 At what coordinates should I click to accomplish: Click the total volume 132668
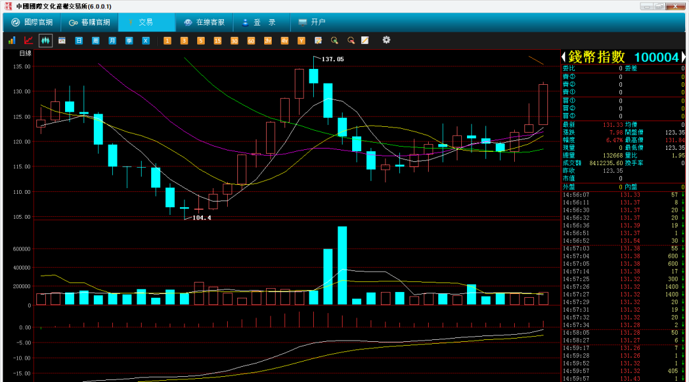(612, 156)
